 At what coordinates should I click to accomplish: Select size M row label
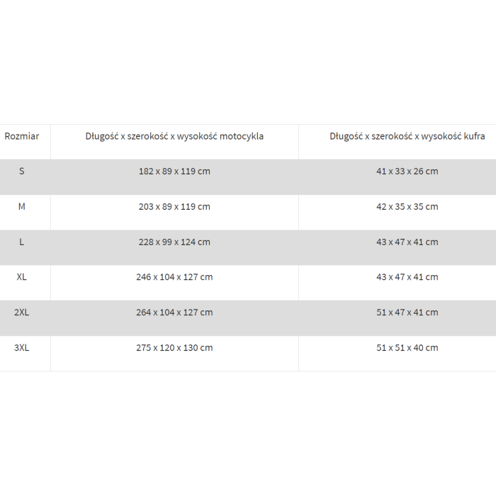(21, 207)
